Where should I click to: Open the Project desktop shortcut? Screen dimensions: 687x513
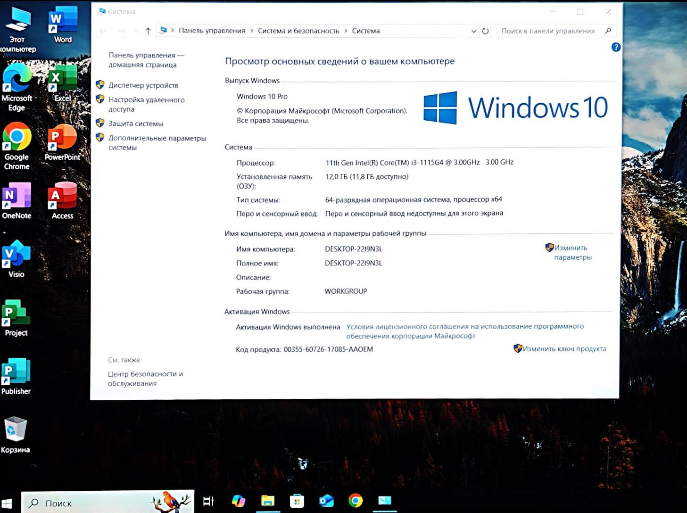tap(17, 318)
